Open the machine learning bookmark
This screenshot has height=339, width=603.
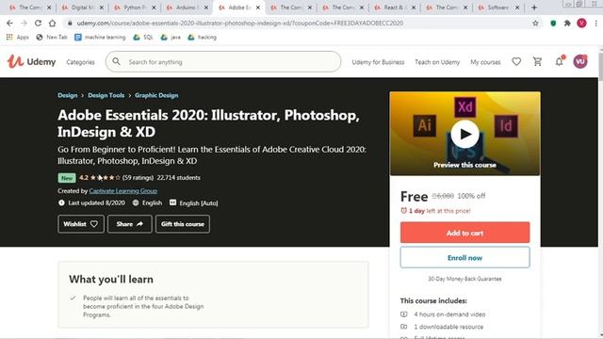pos(100,38)
